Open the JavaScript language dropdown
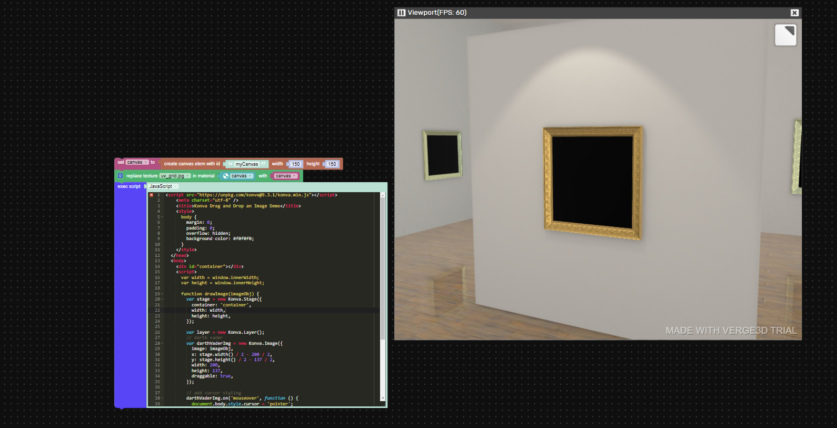This screenshot has height=428, width=837. tap(163, 186)
